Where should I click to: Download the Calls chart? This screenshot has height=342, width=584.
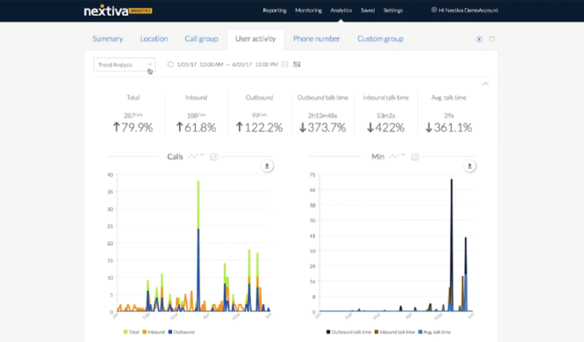(268, 166)
